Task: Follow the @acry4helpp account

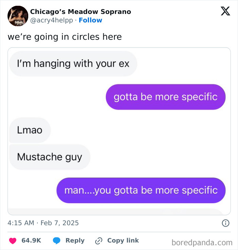Action: point(90,20)
